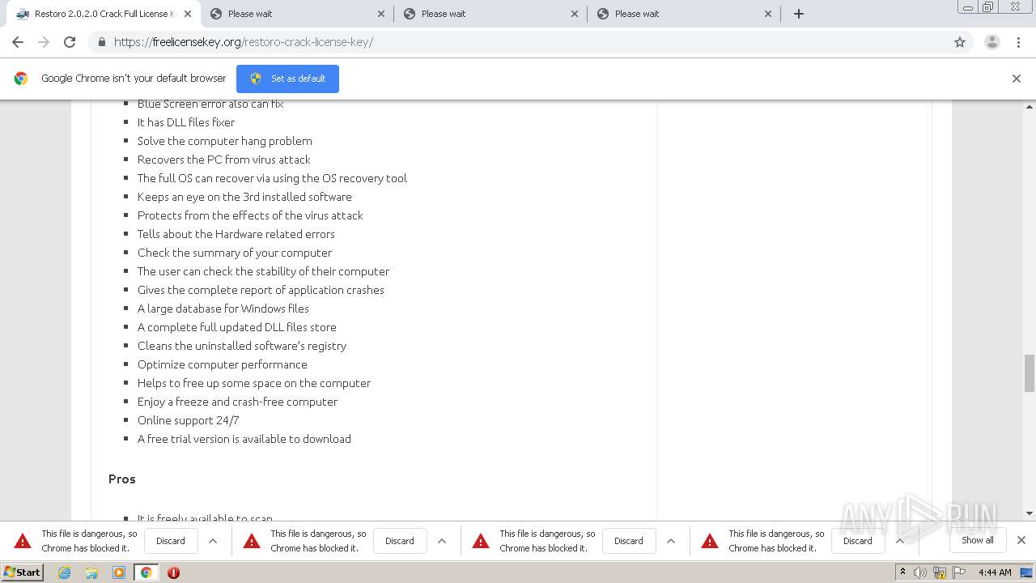Click warning icon of second blocked download

pyautogui.click(x=252, y=541)
